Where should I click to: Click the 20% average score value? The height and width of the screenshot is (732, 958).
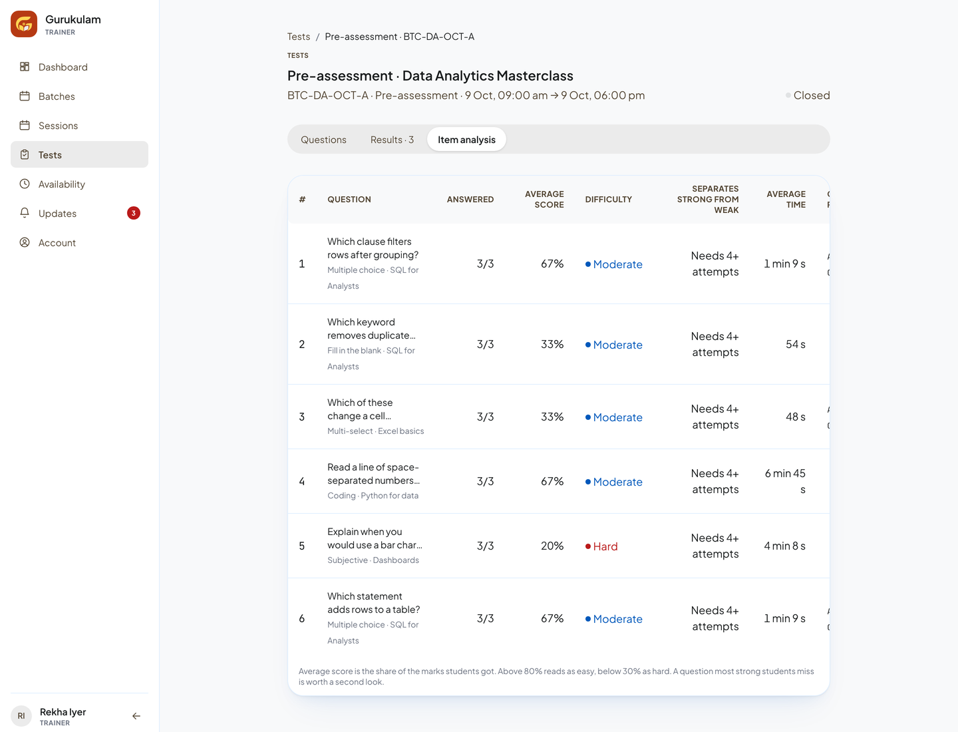(x=552, y=546)
